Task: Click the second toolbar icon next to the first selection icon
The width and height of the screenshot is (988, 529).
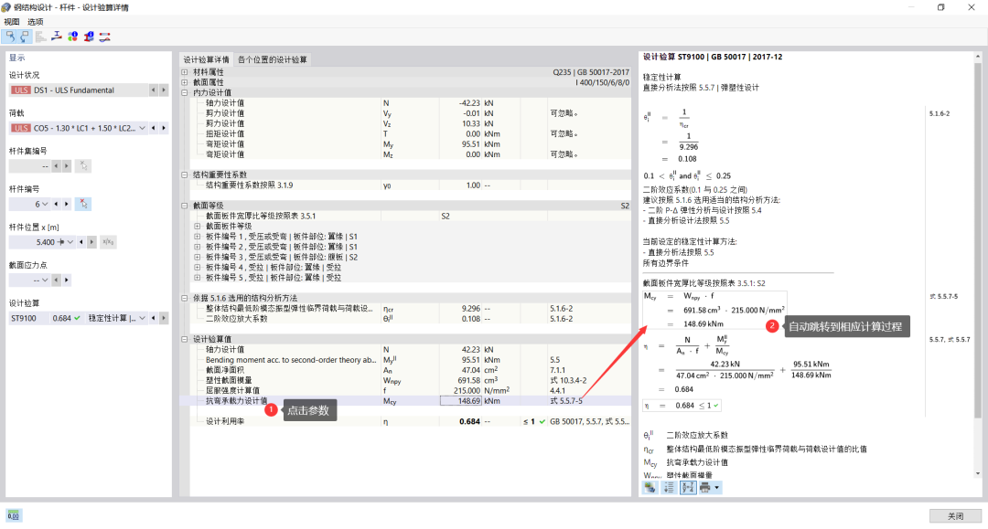Action: point(25,37)
